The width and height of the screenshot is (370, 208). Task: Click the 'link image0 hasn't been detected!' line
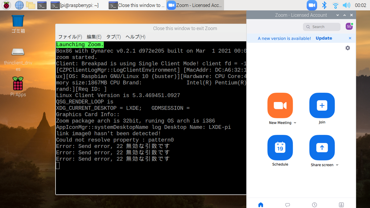pyautogui.click(x=108, y=133)
